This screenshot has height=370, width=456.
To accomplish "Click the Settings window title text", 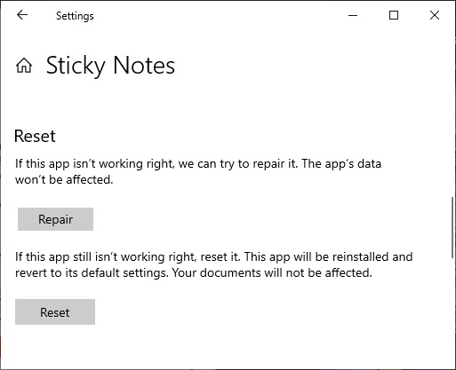I will pyautogui.click(x=75, y=16).
